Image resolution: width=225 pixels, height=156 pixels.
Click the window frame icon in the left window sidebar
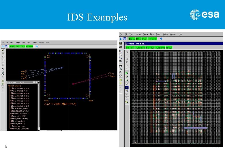(3, 75)
